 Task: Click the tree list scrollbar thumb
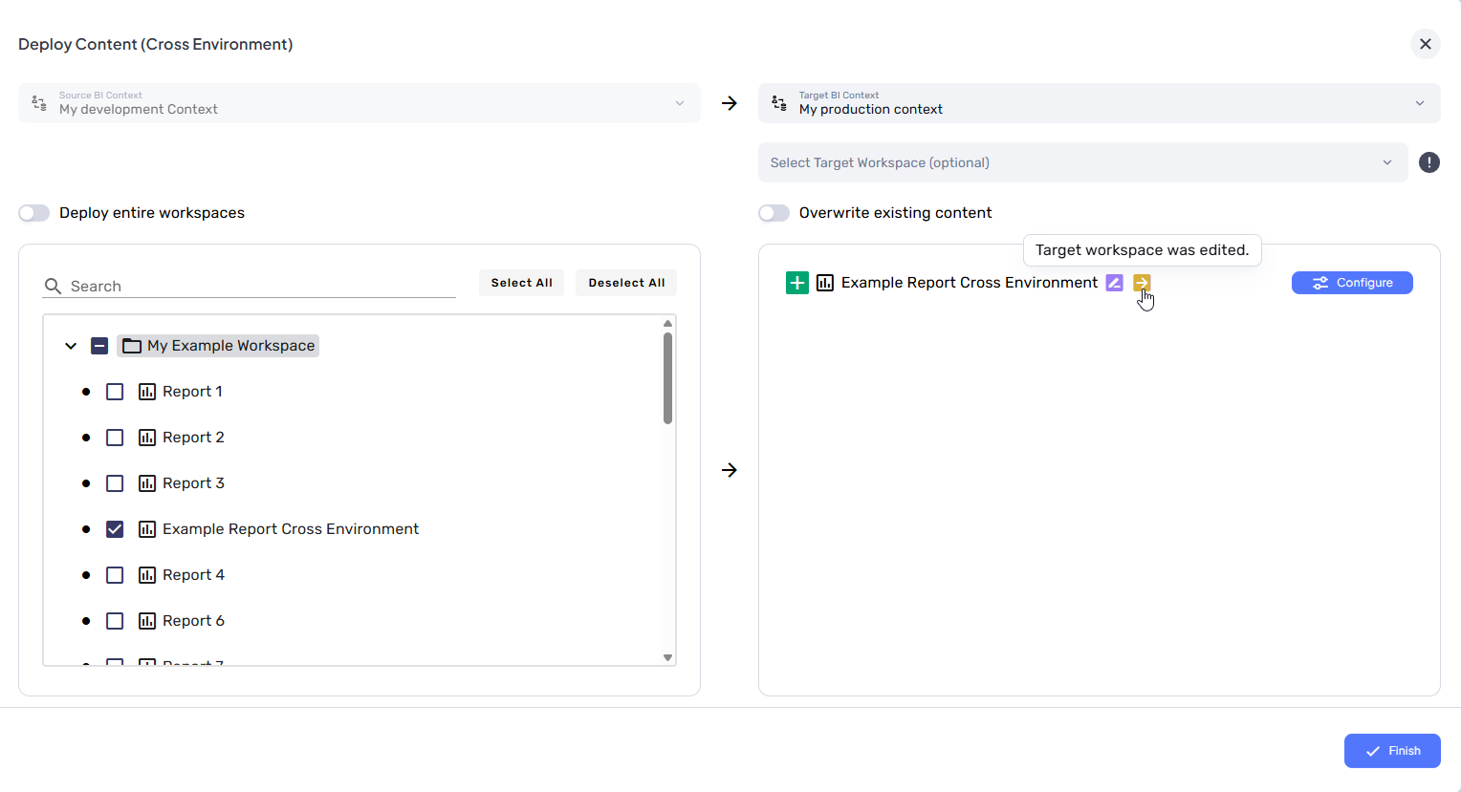tap(667, 377)
